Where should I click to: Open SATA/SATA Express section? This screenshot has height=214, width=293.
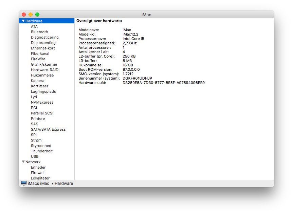coord(48,129)
